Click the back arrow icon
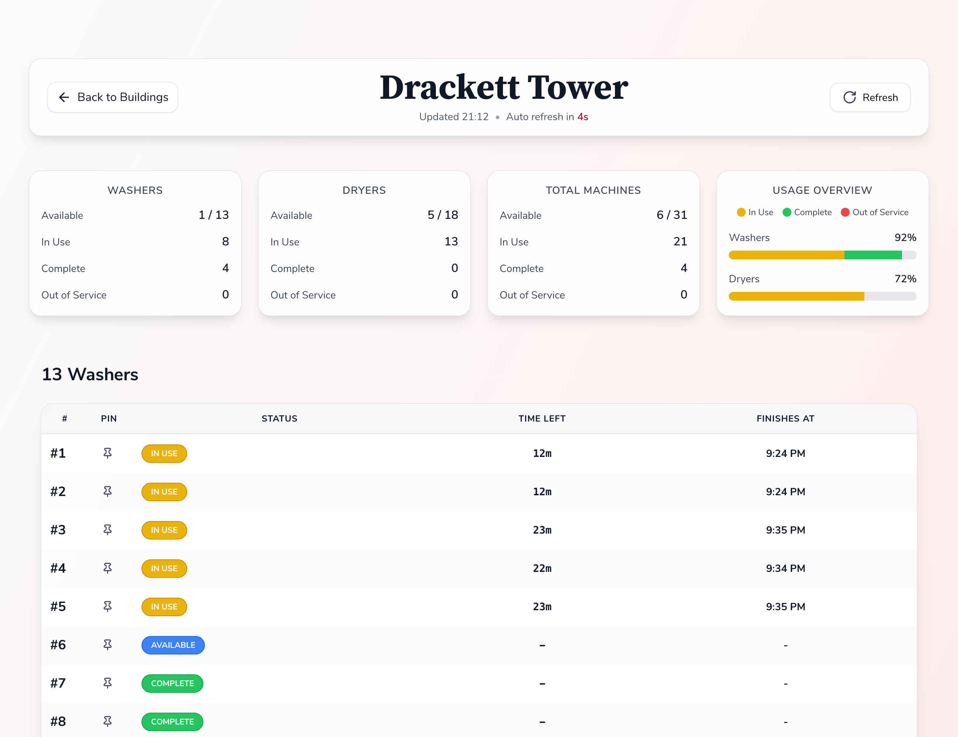Viewport: 958px width, 737px height. (x=64, y=97)
